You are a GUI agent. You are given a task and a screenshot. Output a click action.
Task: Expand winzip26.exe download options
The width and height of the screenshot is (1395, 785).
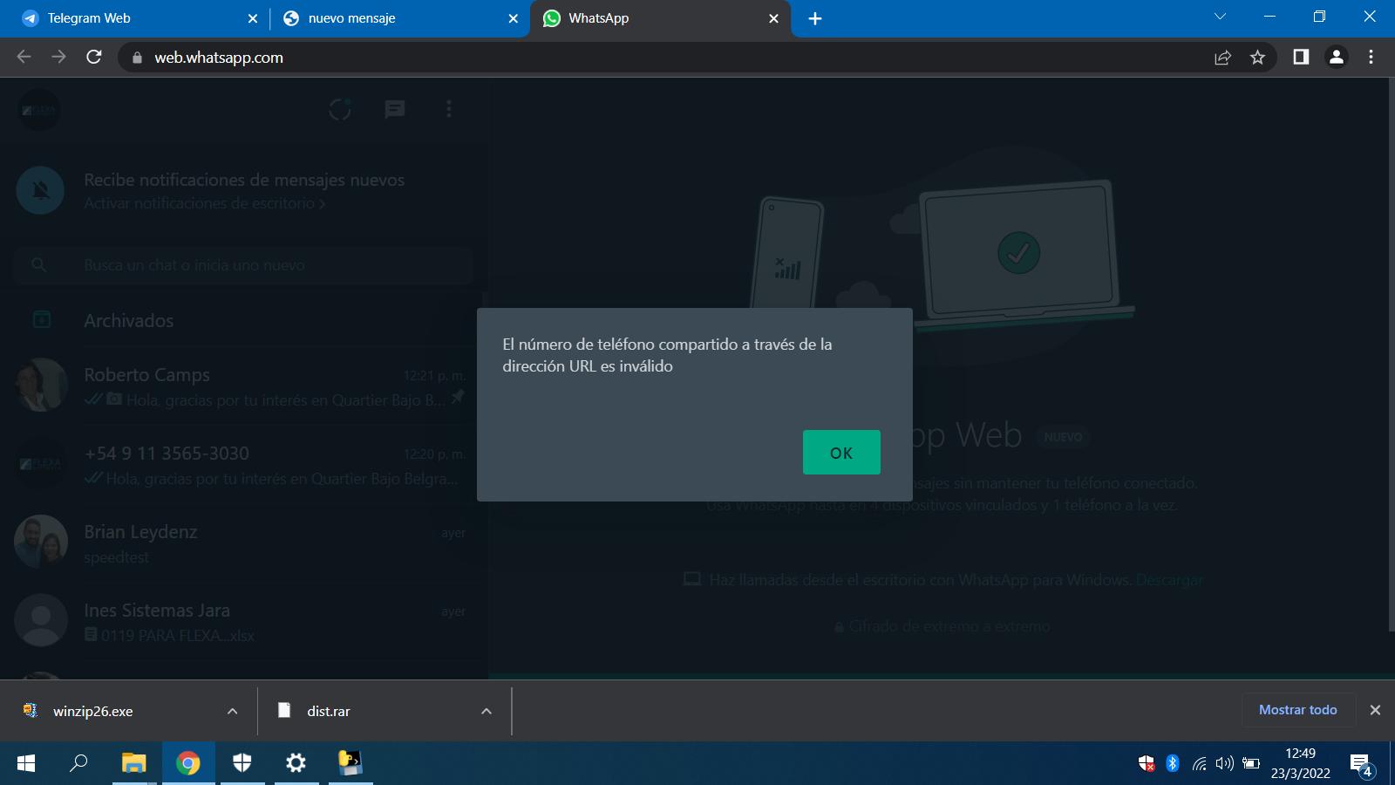[x=233, y=711]
